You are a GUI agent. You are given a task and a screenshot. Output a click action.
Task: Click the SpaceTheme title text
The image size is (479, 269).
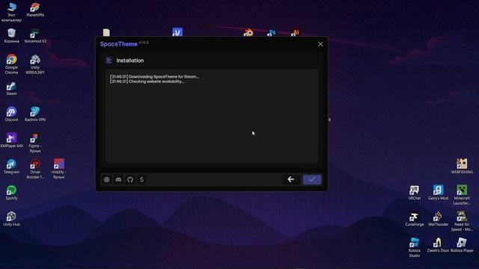[x=119, y=44]
